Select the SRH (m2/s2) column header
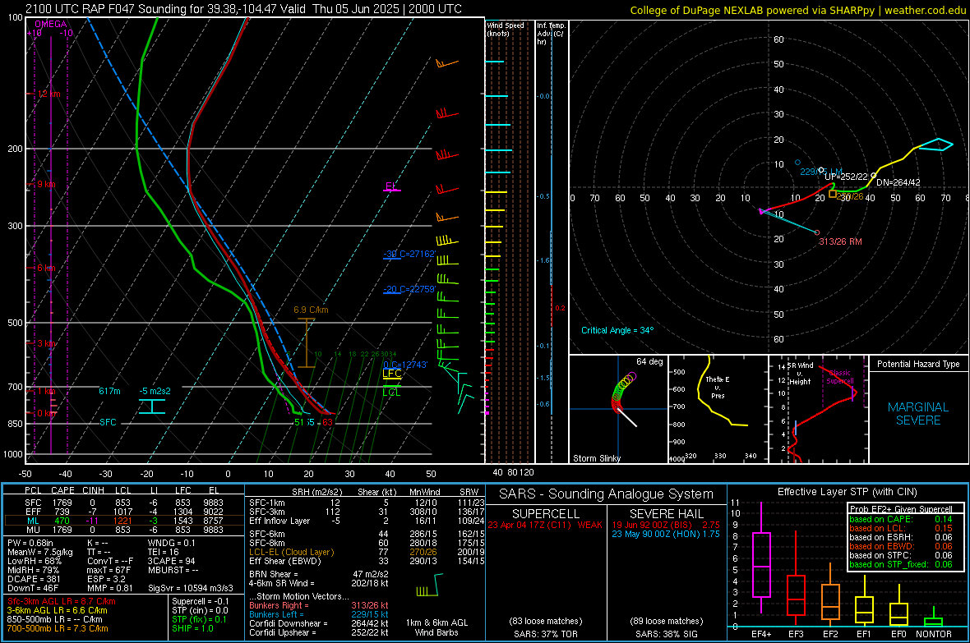The width and height of the screenshot is (970, 643). coord(316,492)
